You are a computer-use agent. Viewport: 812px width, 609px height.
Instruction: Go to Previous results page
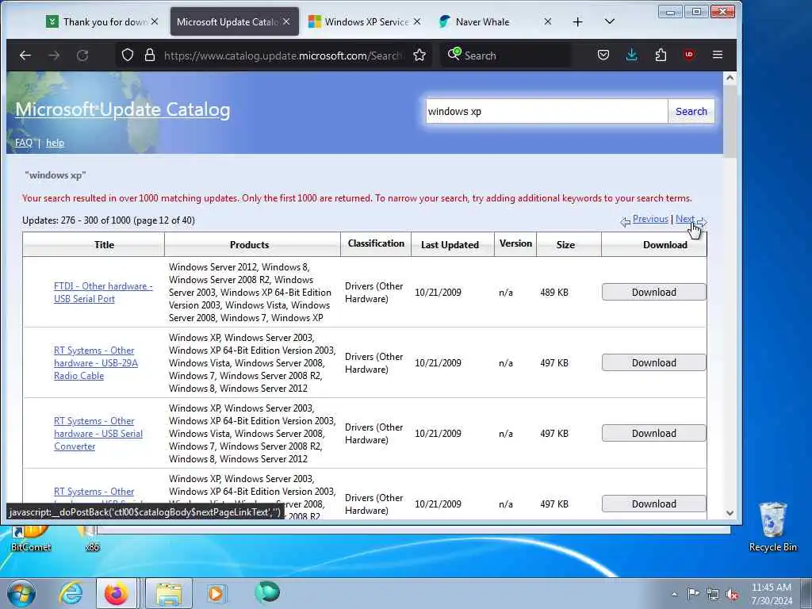(650, 219)
